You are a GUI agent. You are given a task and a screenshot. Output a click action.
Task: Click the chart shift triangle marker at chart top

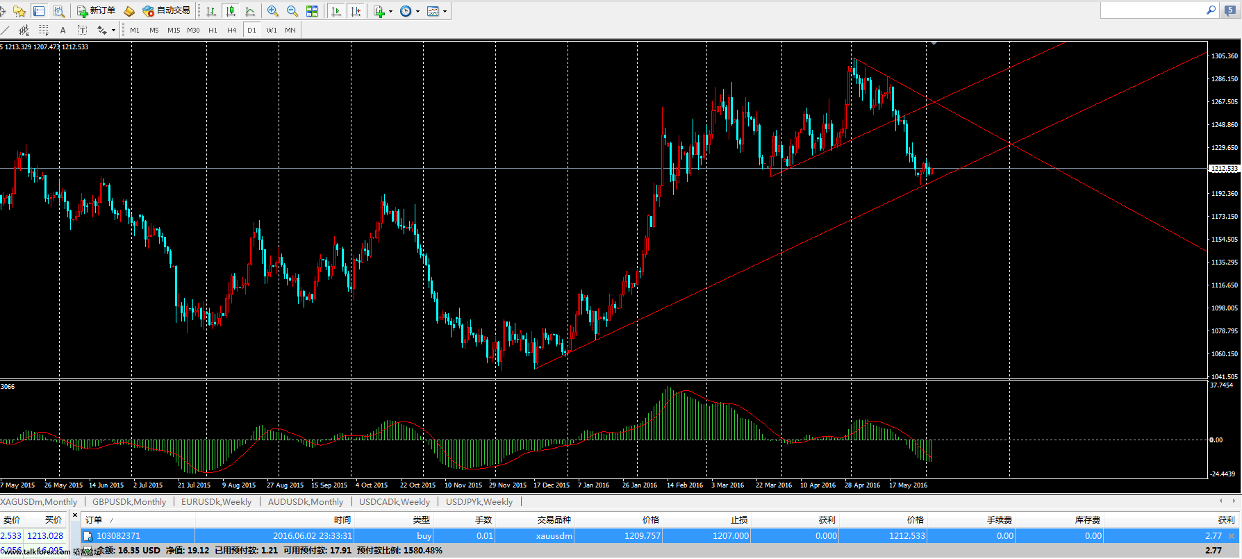[x=934, y=43]
